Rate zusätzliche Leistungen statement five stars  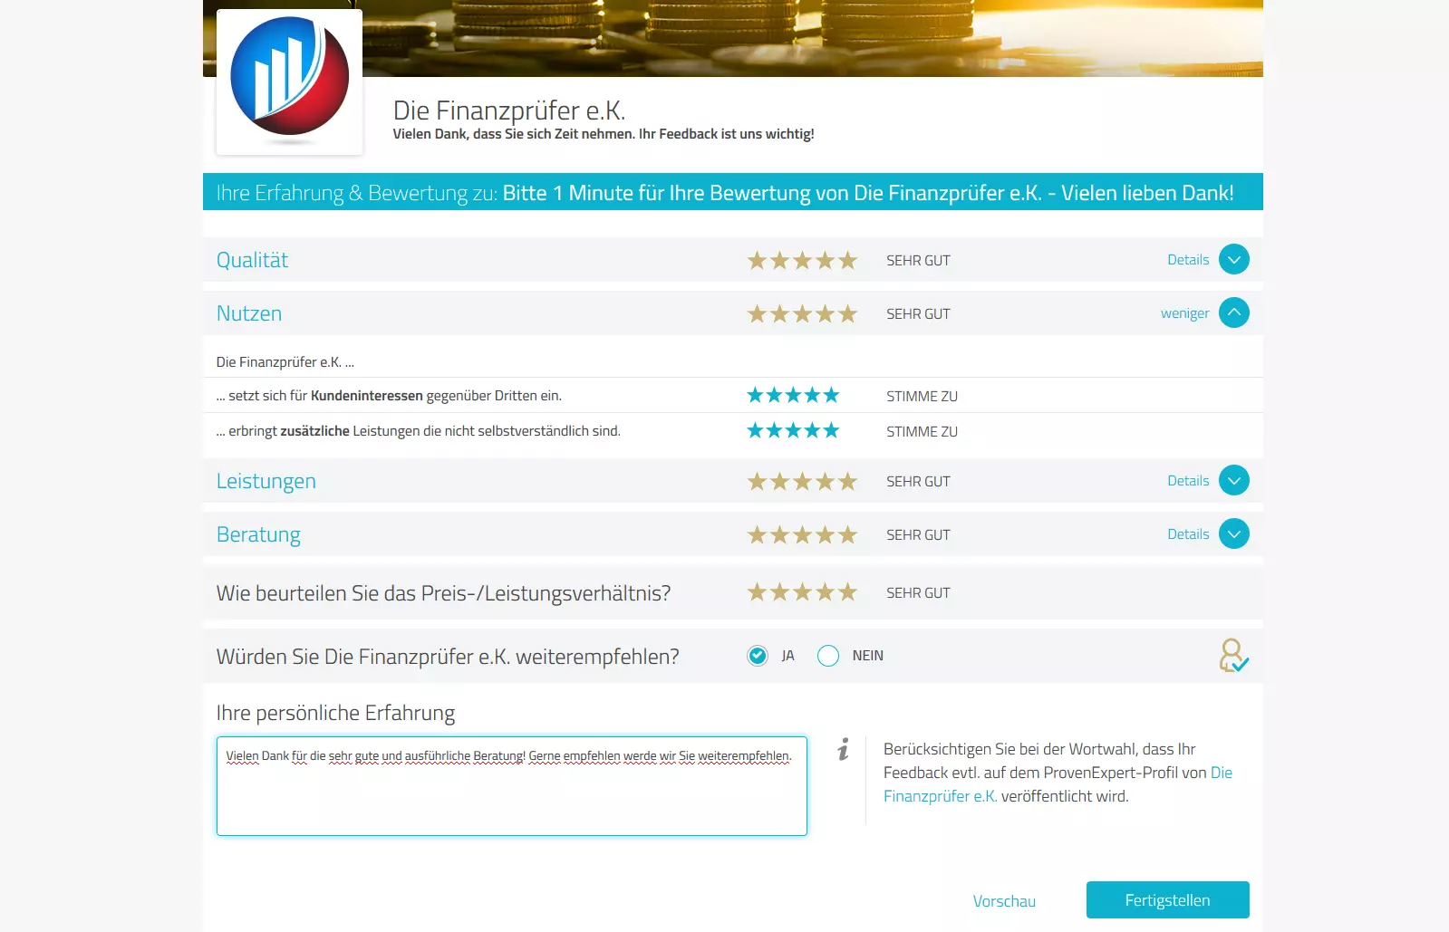coord(831,430)
